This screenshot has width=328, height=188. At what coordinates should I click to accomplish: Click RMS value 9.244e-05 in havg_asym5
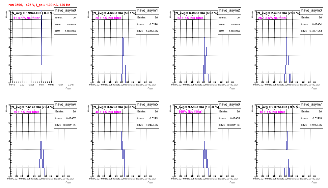[x=152, y=125]
